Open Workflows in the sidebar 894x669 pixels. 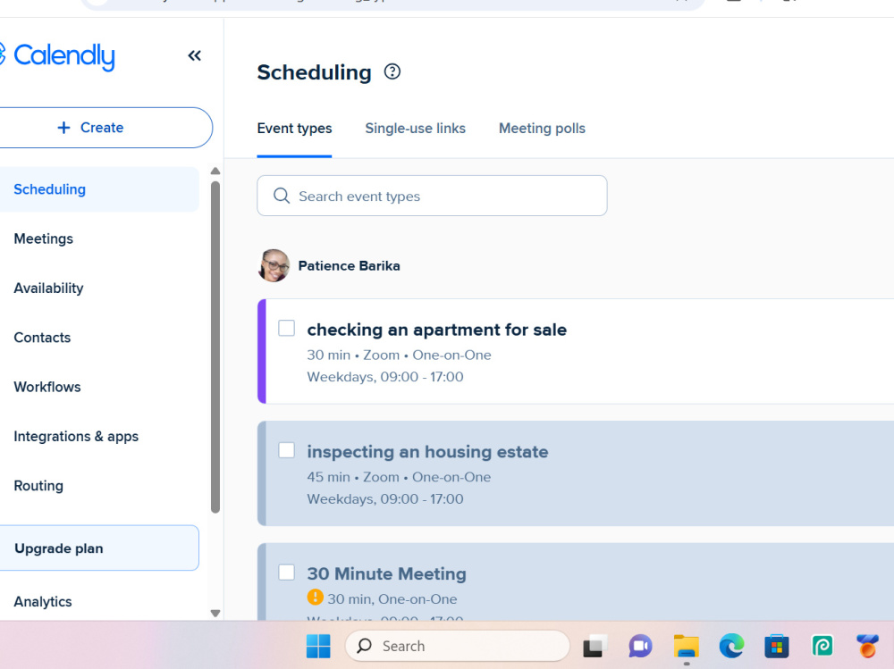click(47, 387)
